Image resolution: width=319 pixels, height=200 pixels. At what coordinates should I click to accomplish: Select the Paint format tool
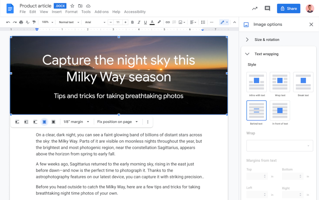[34, 22]
